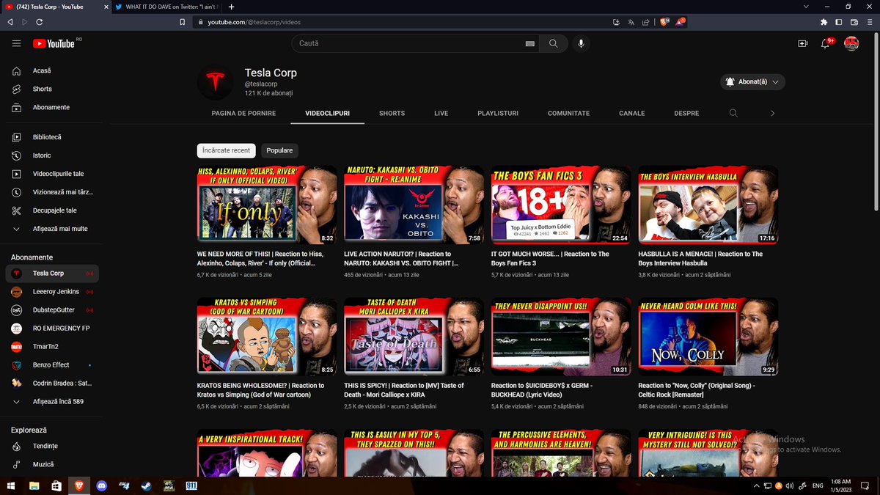
Task: Open the Brave Shields lion icon
Action: (664, 22)
